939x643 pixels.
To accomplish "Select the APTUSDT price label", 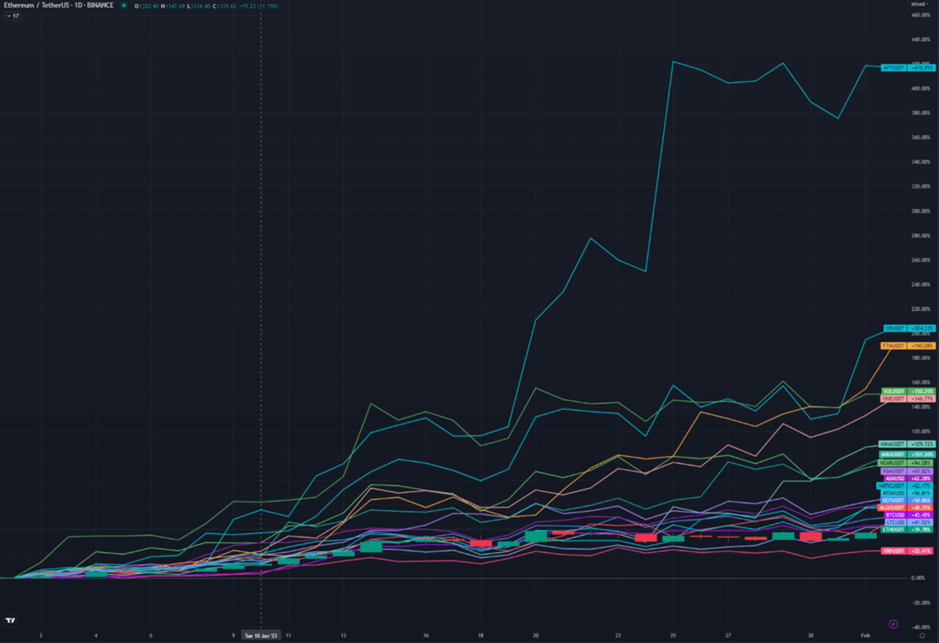I will (x=894, y=68).
